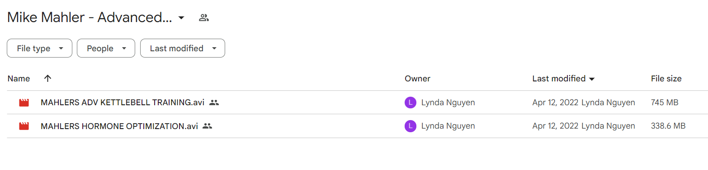Open the People filter dropdown
The image size is (708, 170).
coord(106,48)
